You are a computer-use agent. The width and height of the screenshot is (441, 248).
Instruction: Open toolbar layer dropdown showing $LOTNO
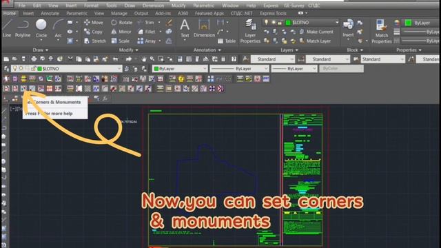point(66,69)
